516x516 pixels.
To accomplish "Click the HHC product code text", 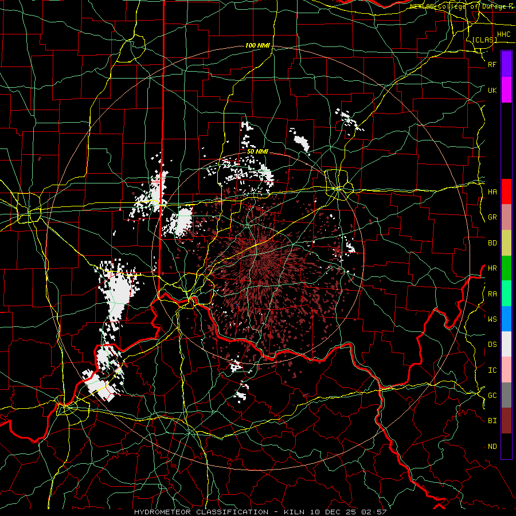I will [x=504, y=34].
